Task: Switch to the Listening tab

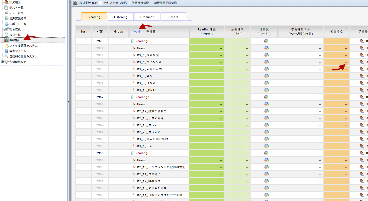Action: tap(121, 17)
